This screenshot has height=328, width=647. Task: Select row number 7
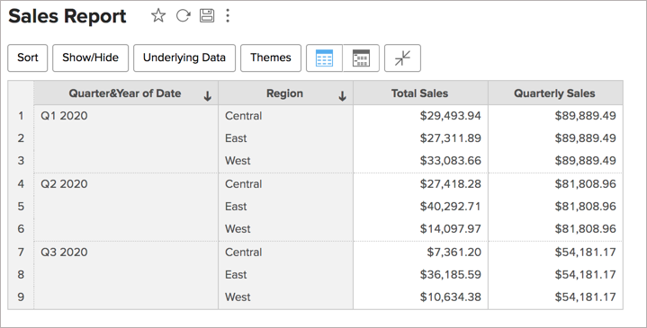21,252
